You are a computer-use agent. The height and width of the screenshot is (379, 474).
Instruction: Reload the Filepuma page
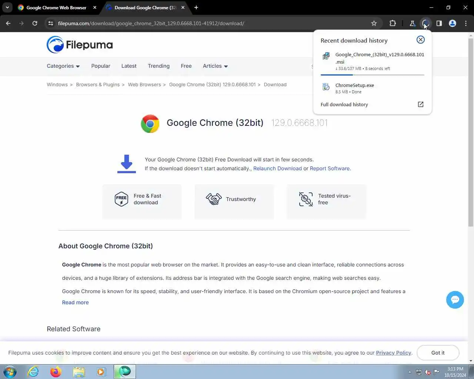click(35, 23)
